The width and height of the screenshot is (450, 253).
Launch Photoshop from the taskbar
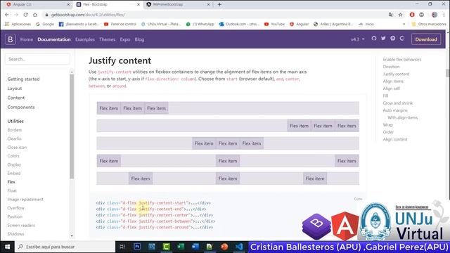point(137,247)
